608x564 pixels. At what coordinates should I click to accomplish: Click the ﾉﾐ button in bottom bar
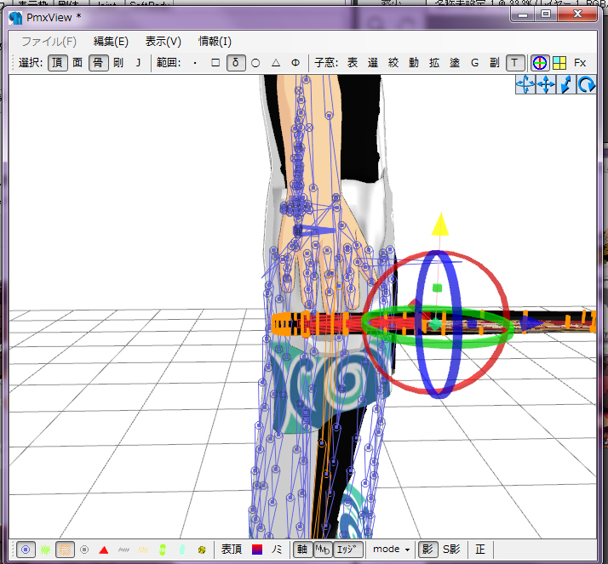[x=277, y=550]
